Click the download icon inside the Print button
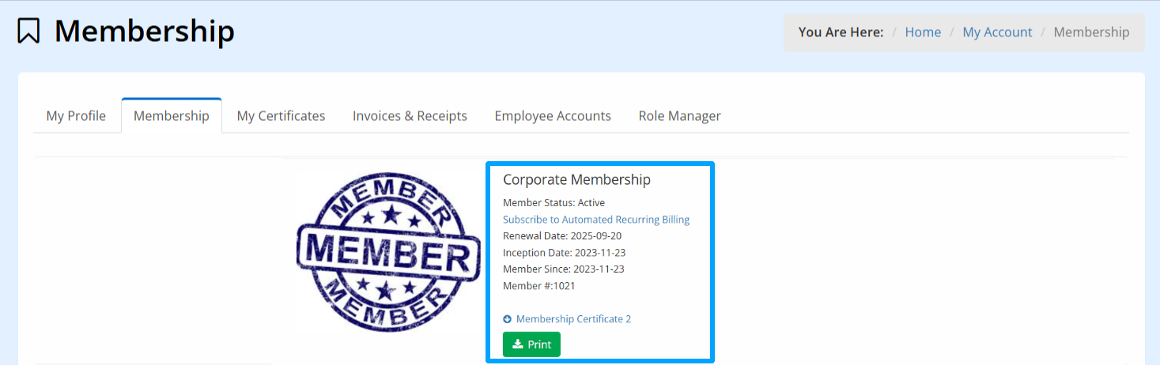Image resolution: width=1160 pixels, height=365 pixels. [518, 344]
